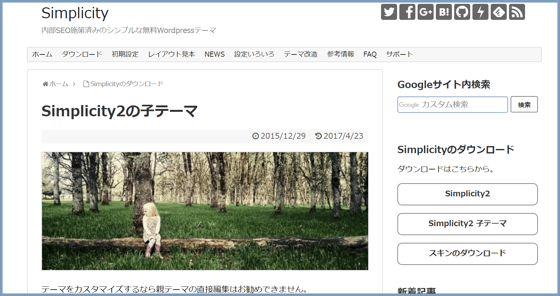Open the RSS feed icon
This screenshot has height=296, width=560.
tap(517, 12)
